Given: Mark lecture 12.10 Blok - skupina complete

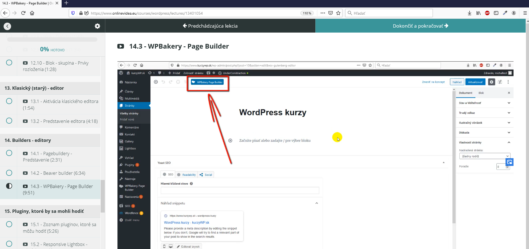Looking at the screenshot, I should point(9,63).
